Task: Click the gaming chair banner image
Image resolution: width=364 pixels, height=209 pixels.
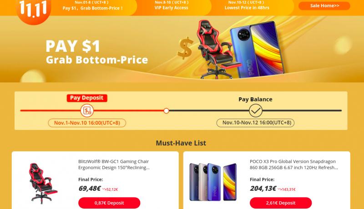Action: [216, 50]
